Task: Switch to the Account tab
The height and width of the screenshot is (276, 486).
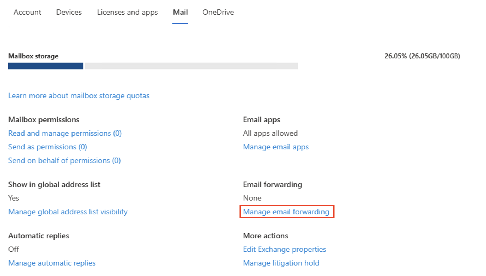Action: [27, 12]
